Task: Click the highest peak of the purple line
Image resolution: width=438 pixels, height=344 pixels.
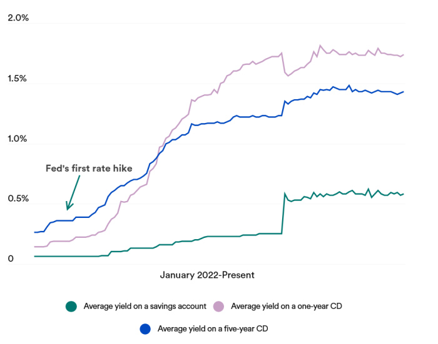Action: [320, 46]
